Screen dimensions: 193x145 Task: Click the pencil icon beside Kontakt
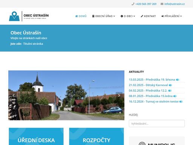[142, 16]
